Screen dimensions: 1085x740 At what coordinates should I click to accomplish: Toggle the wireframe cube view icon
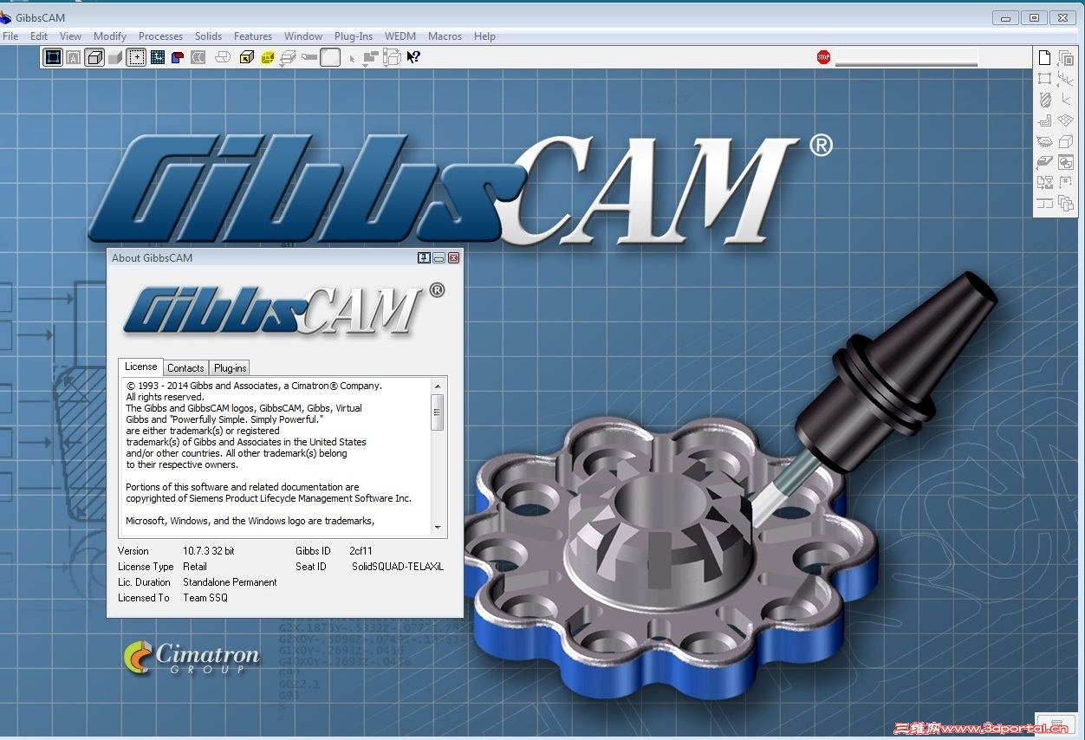(94, 57)
